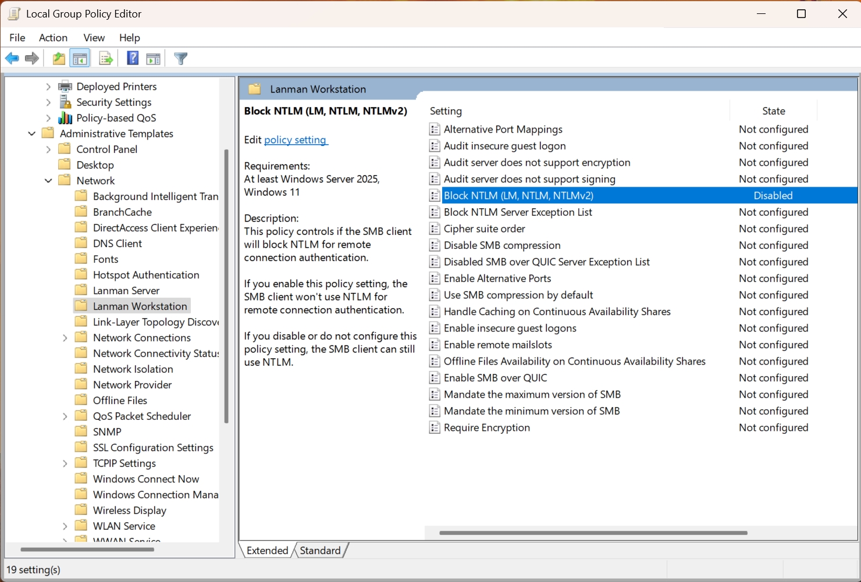Viewport: 861px width, 582px height.
Task: Select the Require Encryption setting
Action: [x=486, y=428]
